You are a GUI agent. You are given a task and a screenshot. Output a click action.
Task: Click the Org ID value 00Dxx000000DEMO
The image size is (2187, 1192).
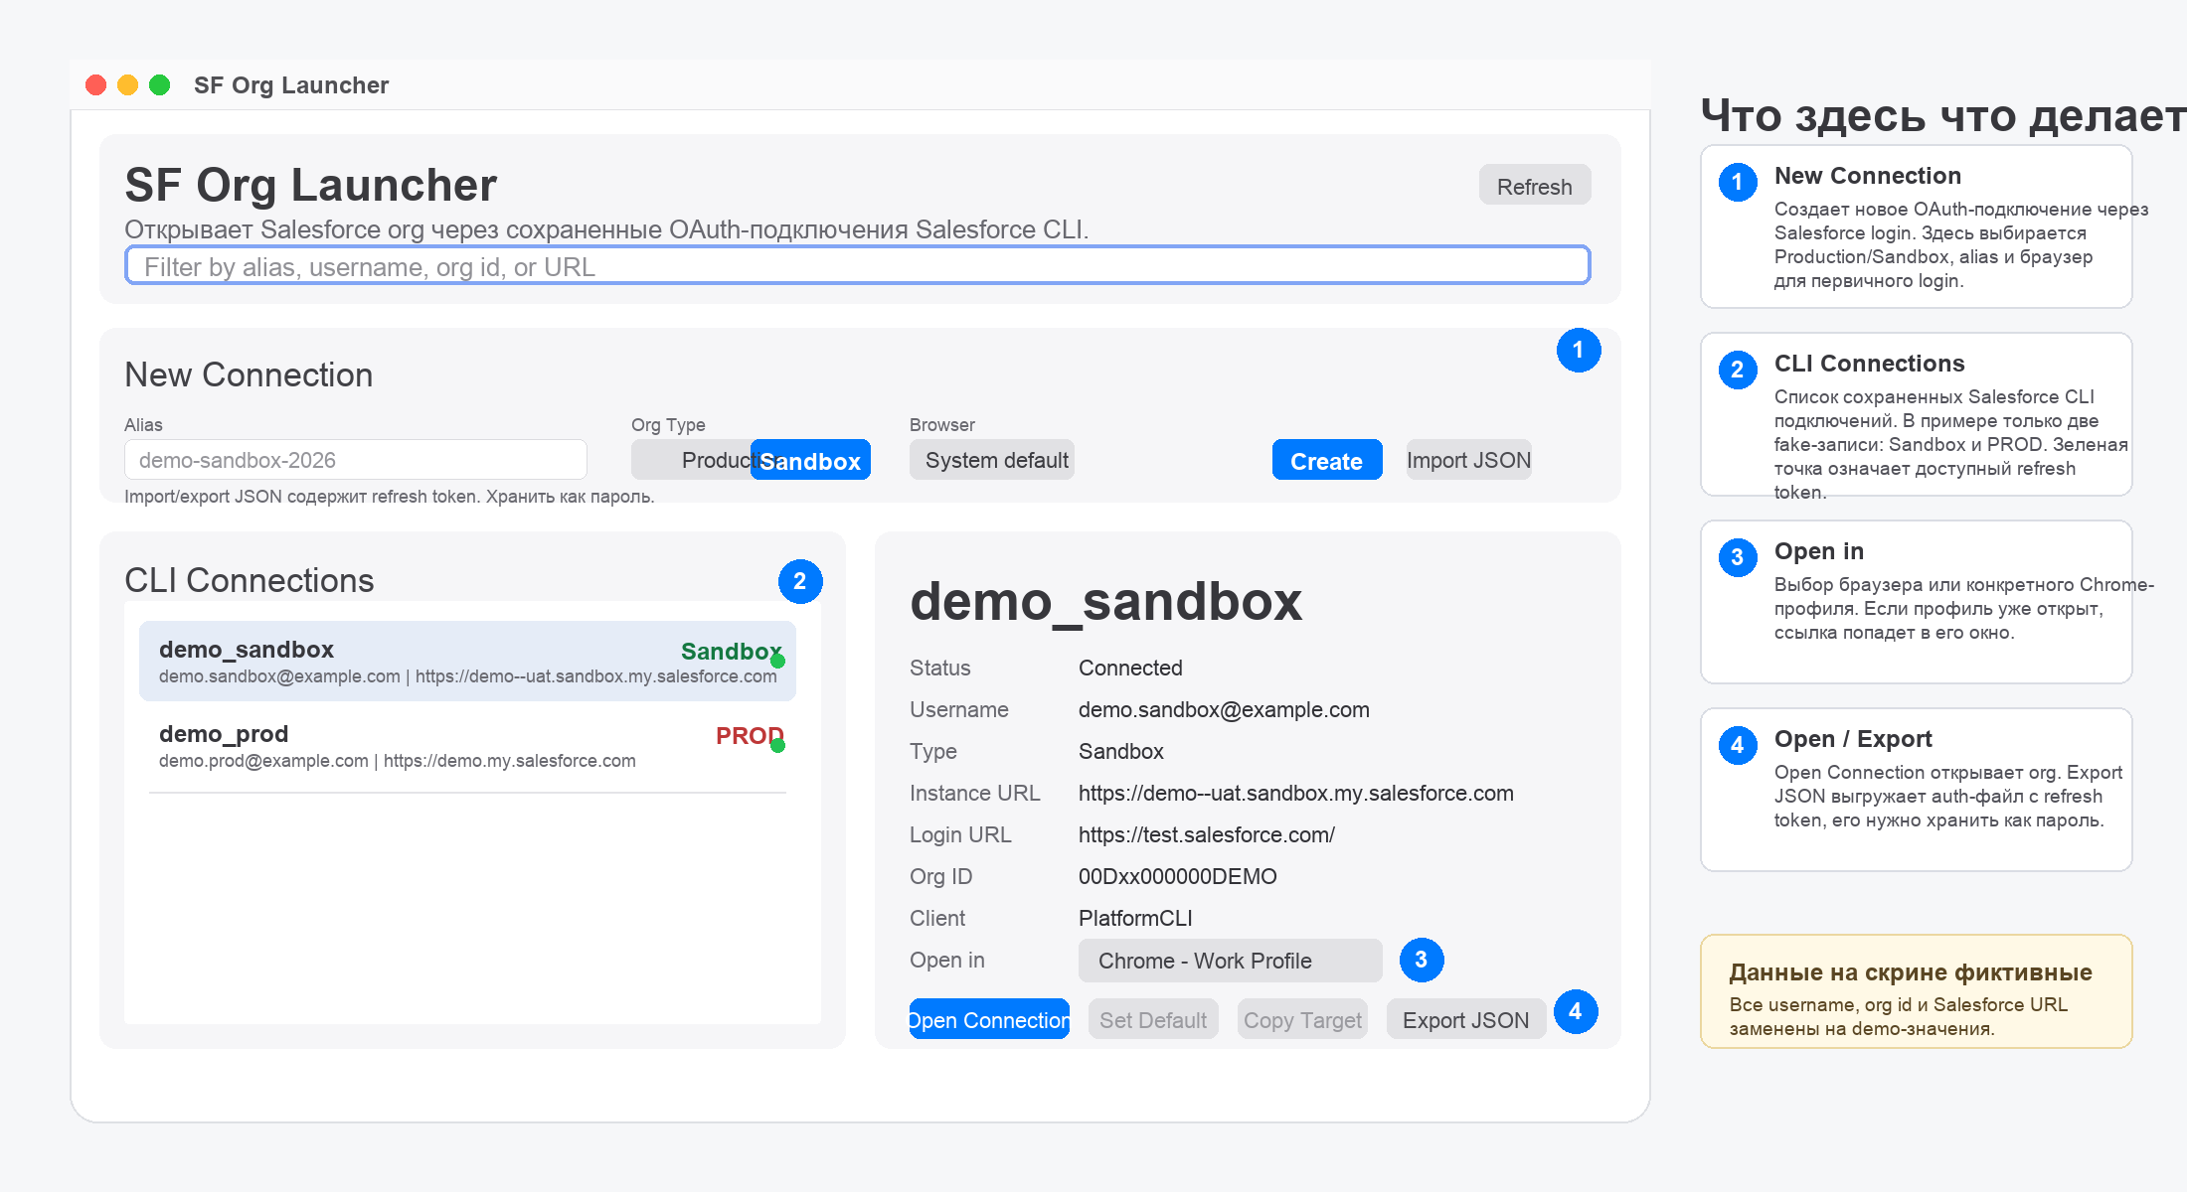(x=1177, y=876)
